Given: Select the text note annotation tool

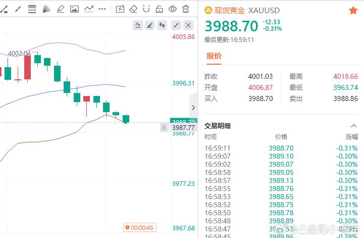Looking at the screenshot, I should pyautogui.click(x=120, y=9).
